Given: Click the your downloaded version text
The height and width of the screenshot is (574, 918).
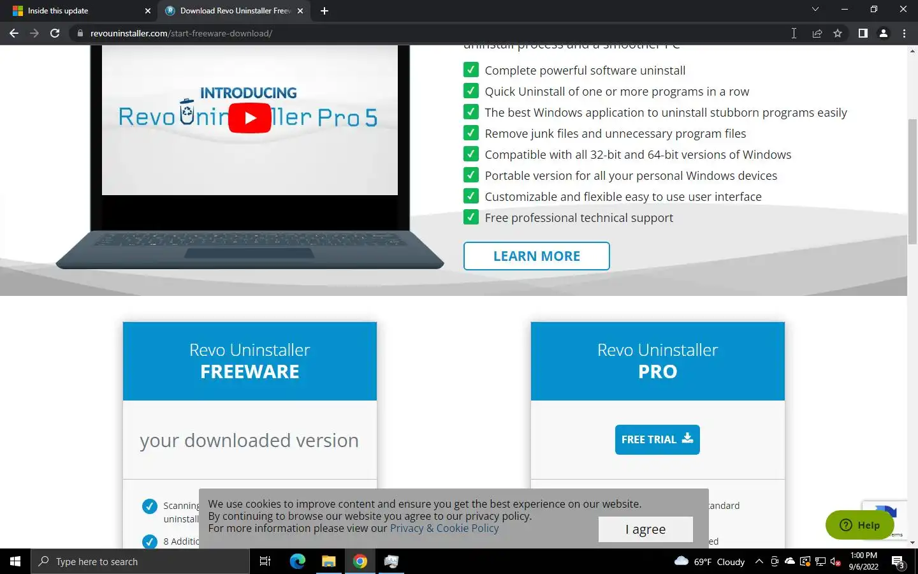Looking at the screenshot, I should tap(249, 440).
